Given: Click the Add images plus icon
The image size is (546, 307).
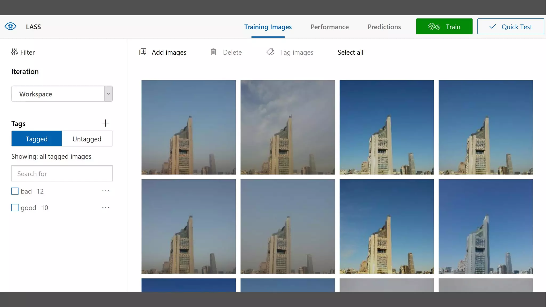Looking at the screenshot, I should click(x=143, y=52).
